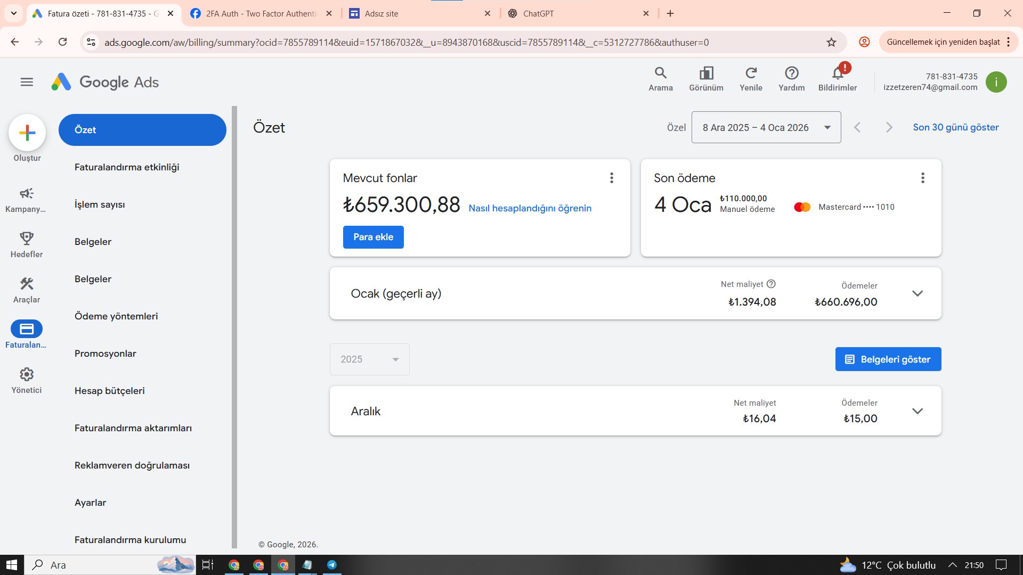Close the ChatGPT tab
The image size is (1023, 575).
646,13
